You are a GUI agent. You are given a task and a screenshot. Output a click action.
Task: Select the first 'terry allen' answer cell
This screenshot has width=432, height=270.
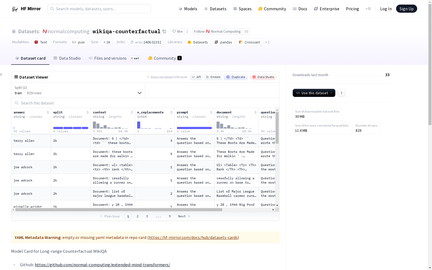click(x=31, y=141)
